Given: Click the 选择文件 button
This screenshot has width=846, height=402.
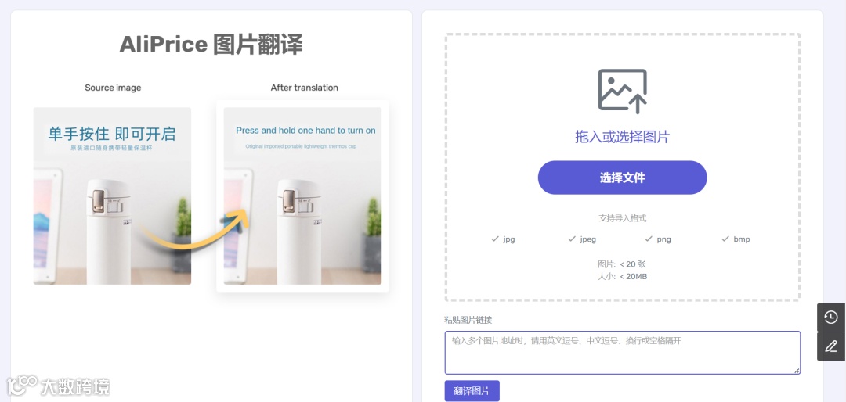Looking at the screenshot, I should [x=622, y=178].
